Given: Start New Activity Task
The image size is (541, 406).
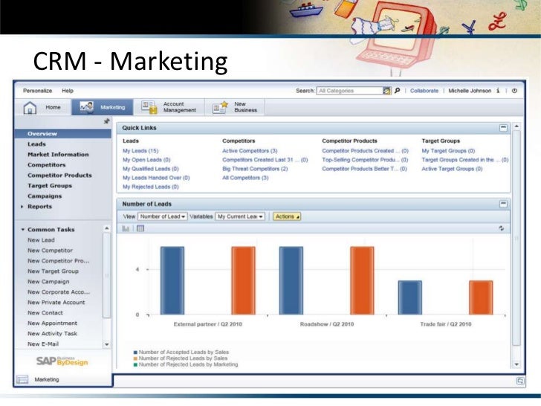Looking at the screenshot, I should click(x=53, y=333).
